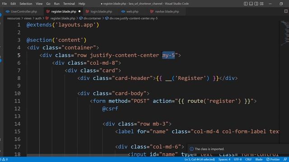Expand div.container breadcrumb
Screen dimensions: 289x162
[x=92, y=18]
